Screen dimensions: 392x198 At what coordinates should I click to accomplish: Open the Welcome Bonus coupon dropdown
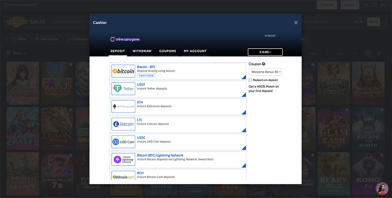[x=265, y=72]
